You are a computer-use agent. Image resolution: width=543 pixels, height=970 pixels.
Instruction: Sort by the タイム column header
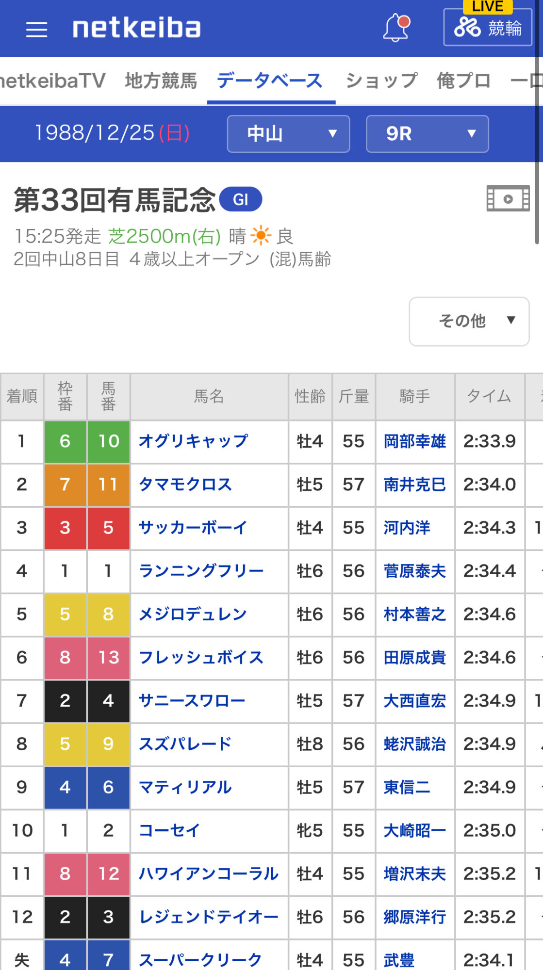pyautogui.click(x=489, y=396)
